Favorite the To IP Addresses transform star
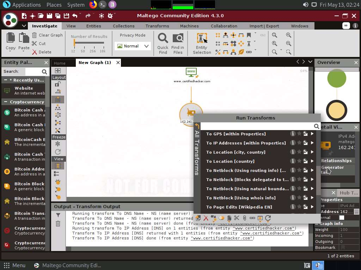Viewport: 361px width, 270px height. click(299, 143)
